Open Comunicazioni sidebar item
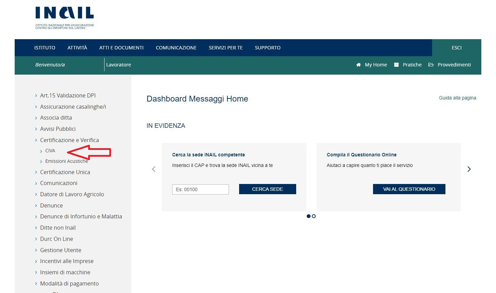The width and height of the screenshot is (496, 293). coord(59,183)
